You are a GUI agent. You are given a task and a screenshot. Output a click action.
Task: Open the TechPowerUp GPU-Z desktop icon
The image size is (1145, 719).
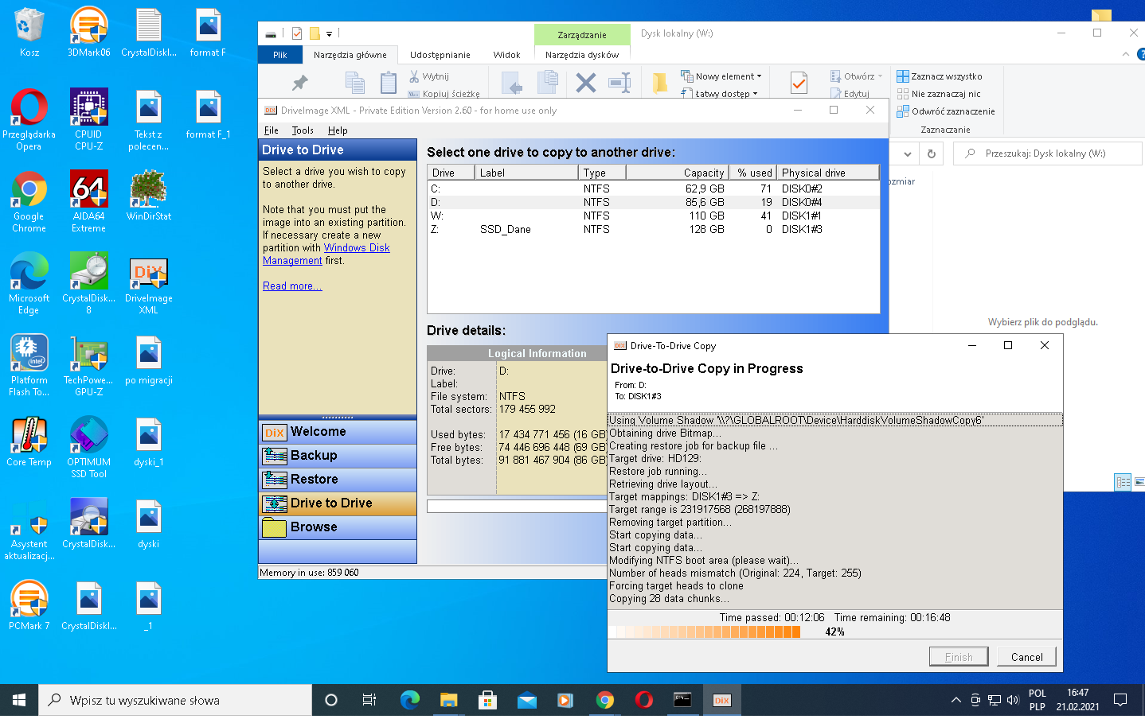88,365
